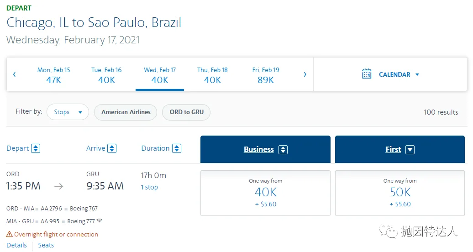Open the flight Details link

17,245
